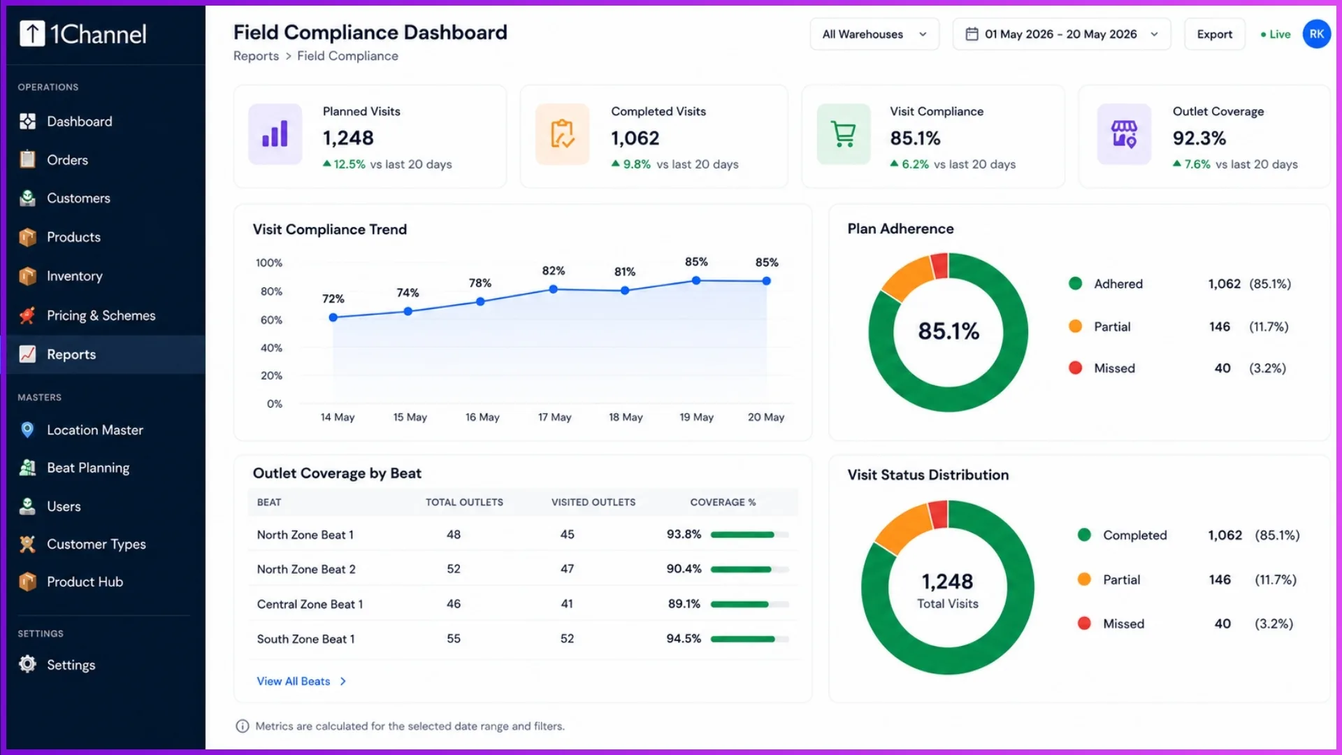Click the Field Compliance breadcrumb
Image resolution: width=1342 pixels, height=755 pixels.
347,56
